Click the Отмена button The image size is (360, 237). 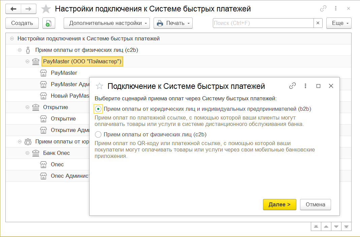[315, 204]
